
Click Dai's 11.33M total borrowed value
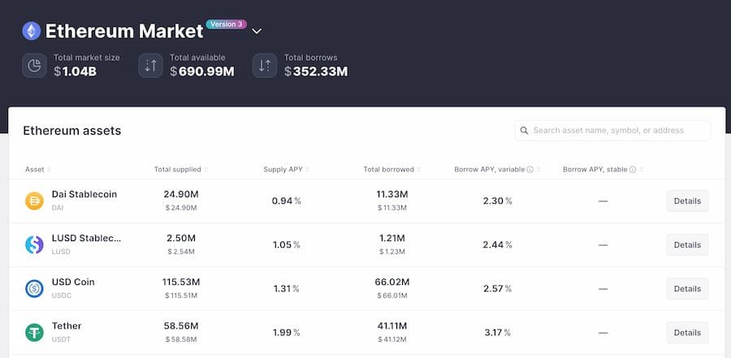[x=392, y=194]
